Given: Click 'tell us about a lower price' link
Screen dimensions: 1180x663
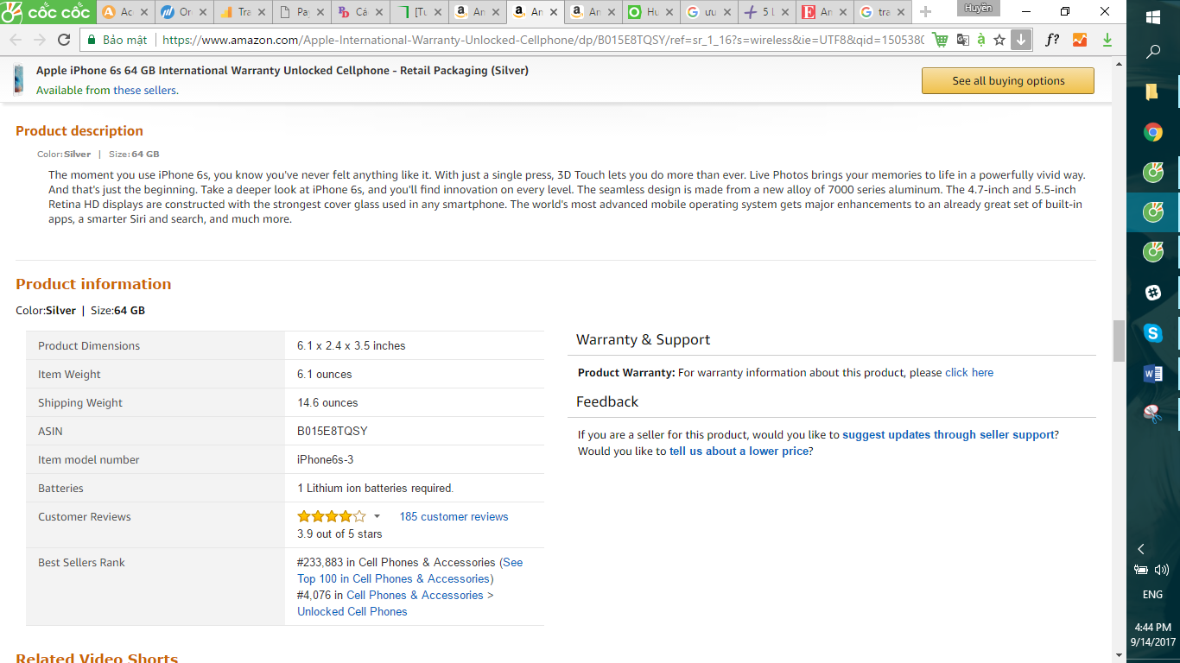Looking at the screenshot, I should [x=739, y=451].
